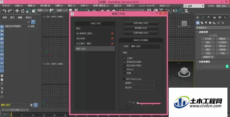Viewport: 230px width, 117px height.
Task: Select the Lights category bulb icon
Action: (x=206, y=23)
